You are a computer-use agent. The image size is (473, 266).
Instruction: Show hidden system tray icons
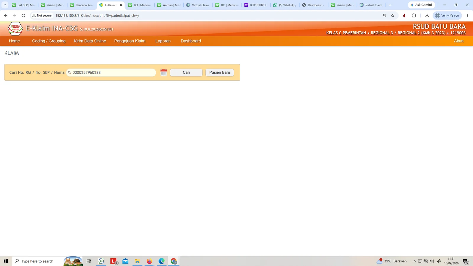tap(414, 261)
